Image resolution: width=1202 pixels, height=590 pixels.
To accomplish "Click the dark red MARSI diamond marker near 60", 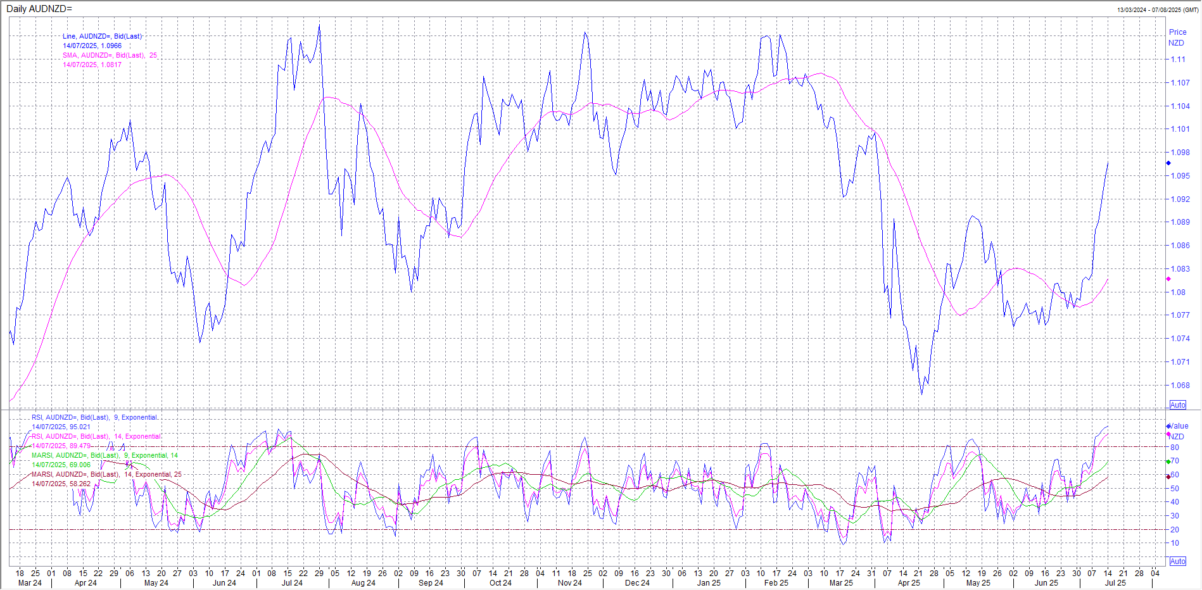I will [1168, 476].
